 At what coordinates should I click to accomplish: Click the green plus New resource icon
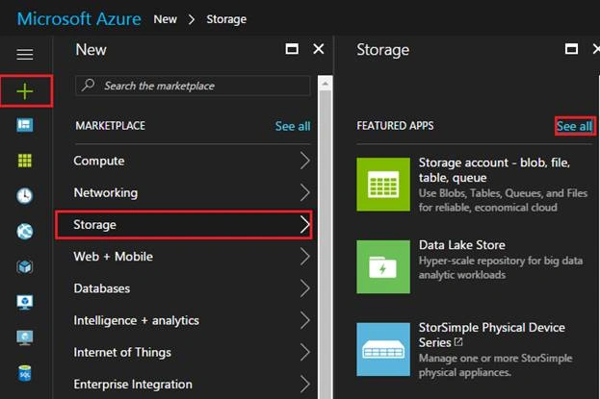[x=25, y=91]
